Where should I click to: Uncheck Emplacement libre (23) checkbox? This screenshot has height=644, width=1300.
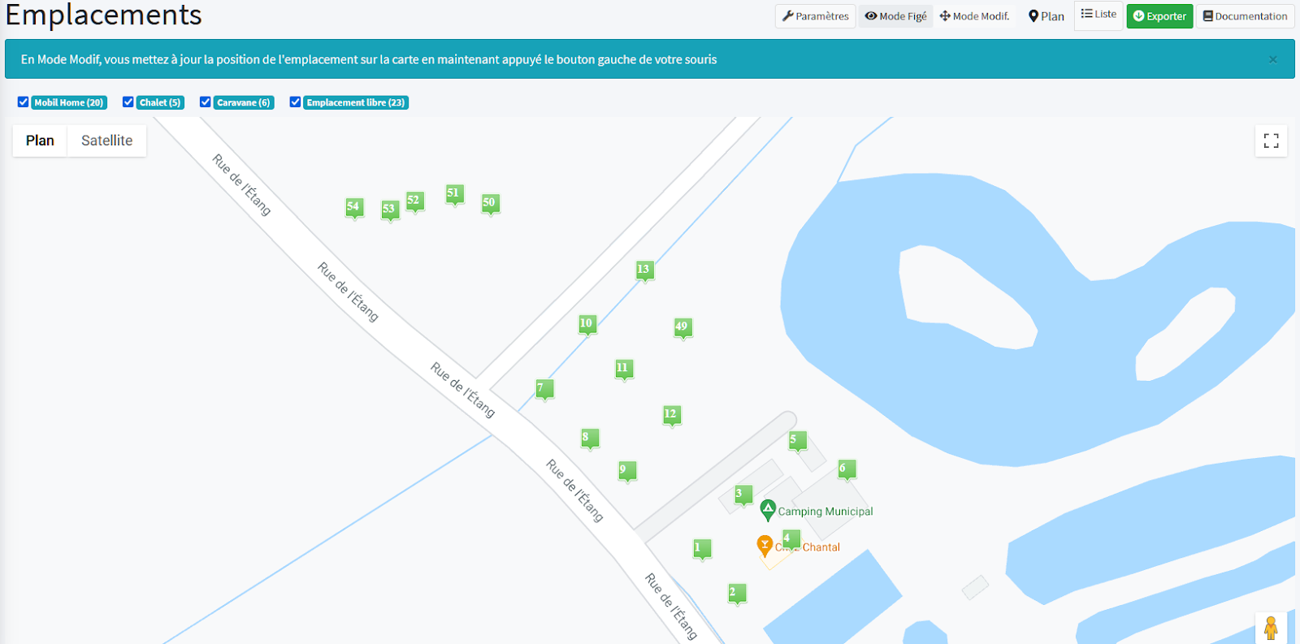coord(296,102)
